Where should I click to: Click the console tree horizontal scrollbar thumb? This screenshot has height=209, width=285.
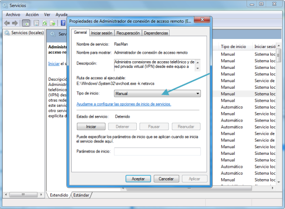(23, 194)
